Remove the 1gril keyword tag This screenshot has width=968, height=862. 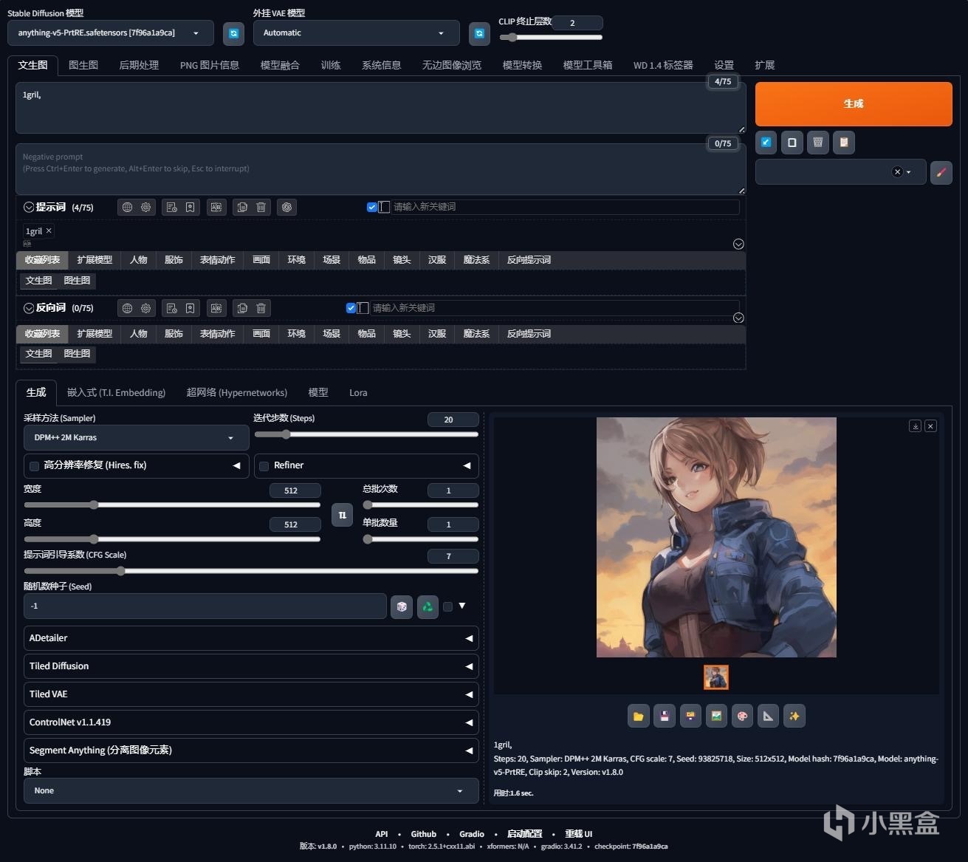49,230
